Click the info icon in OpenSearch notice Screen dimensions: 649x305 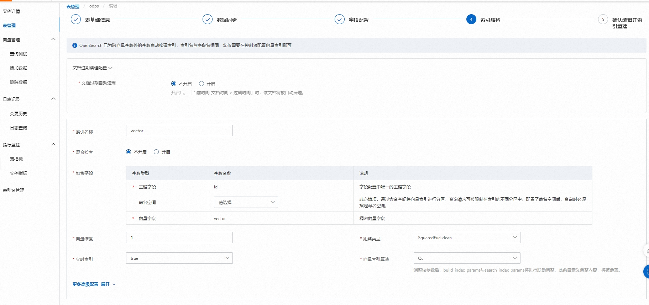[x=75, y=46]
